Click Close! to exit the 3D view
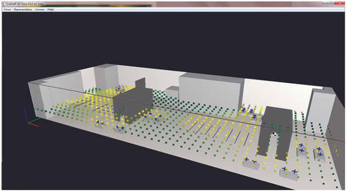The image size is (346, 191). coord(7,9)
